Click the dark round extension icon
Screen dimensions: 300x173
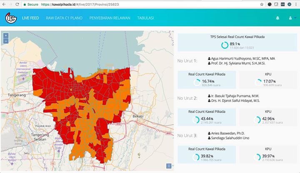click(270, 4)
